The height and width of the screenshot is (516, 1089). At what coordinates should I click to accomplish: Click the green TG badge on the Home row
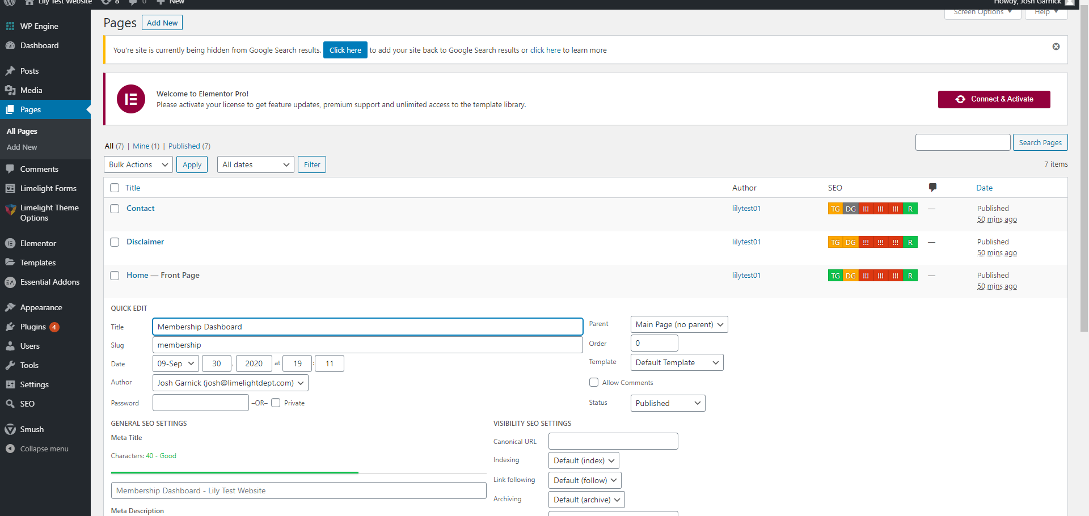835,276
